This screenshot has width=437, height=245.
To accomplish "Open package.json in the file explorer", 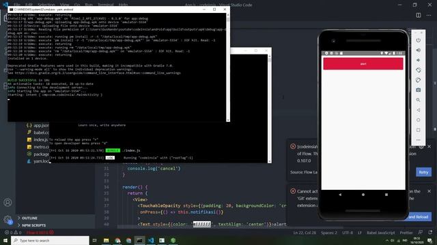I will click(38, 154).
